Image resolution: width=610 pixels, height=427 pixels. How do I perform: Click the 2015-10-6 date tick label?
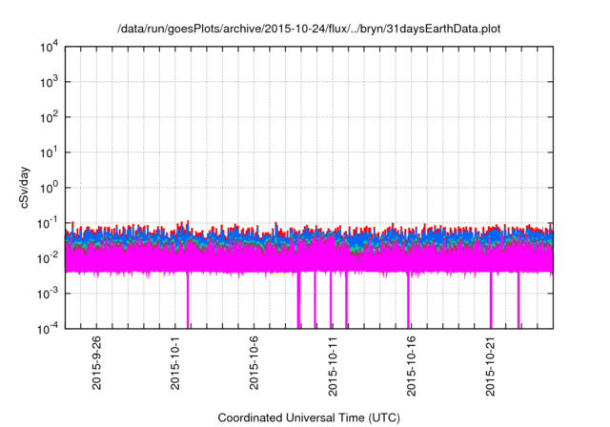click(254, 363)
